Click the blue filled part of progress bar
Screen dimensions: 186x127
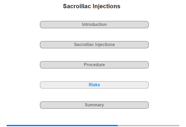62,125
